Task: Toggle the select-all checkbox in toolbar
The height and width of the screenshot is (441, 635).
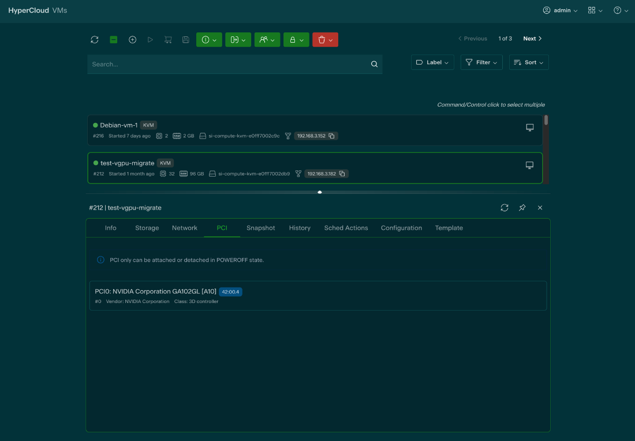Action: click(114, 39)
